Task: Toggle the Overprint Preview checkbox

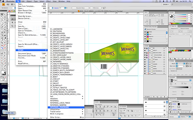Action: coord(145,29)
